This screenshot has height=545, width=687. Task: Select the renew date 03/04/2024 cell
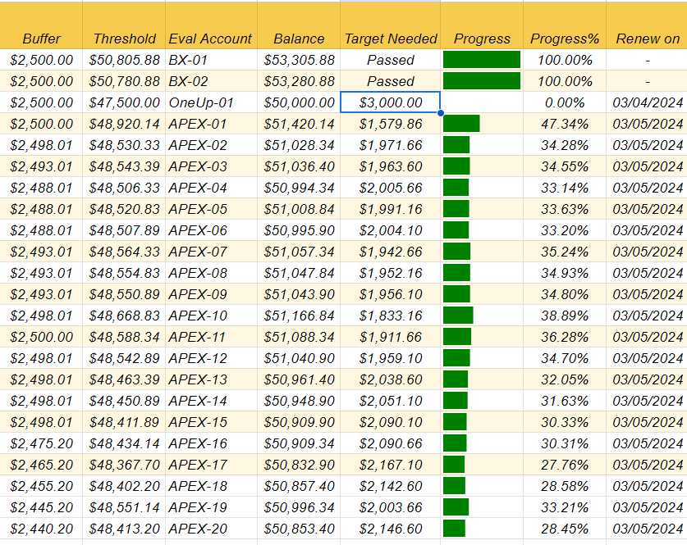pyautogui.click(x=648, y=102)
